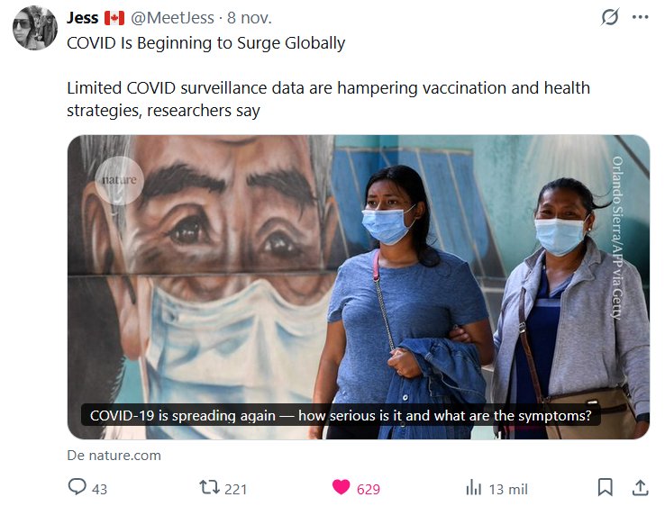
Task: Click the repost arrows icon
Action: [209, 488]
